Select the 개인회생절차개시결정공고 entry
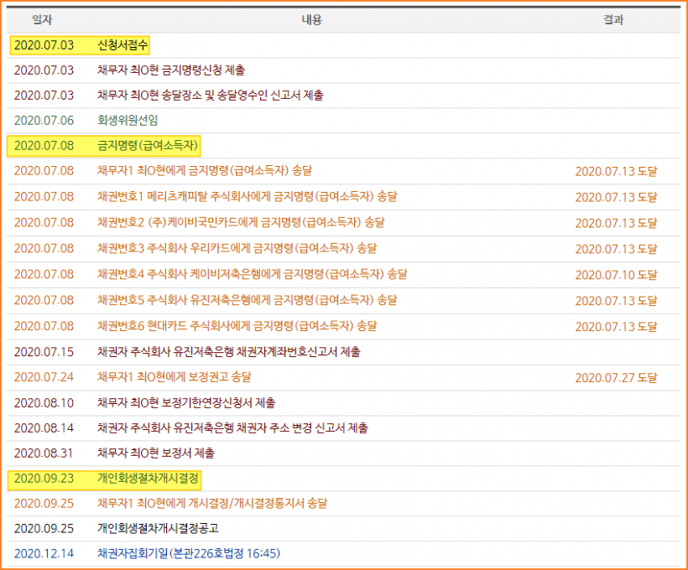 tap(158, 528)
